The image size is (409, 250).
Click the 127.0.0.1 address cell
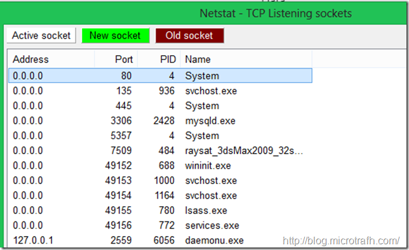click(x=33, y=240)
